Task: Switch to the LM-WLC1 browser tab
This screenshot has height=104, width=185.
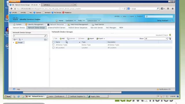Action: click(57, 5)
